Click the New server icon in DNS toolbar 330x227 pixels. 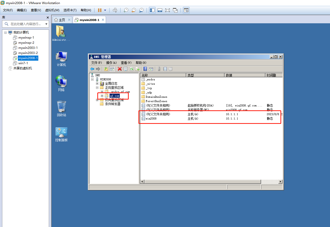pyautogui.click(x=159, y=69)
